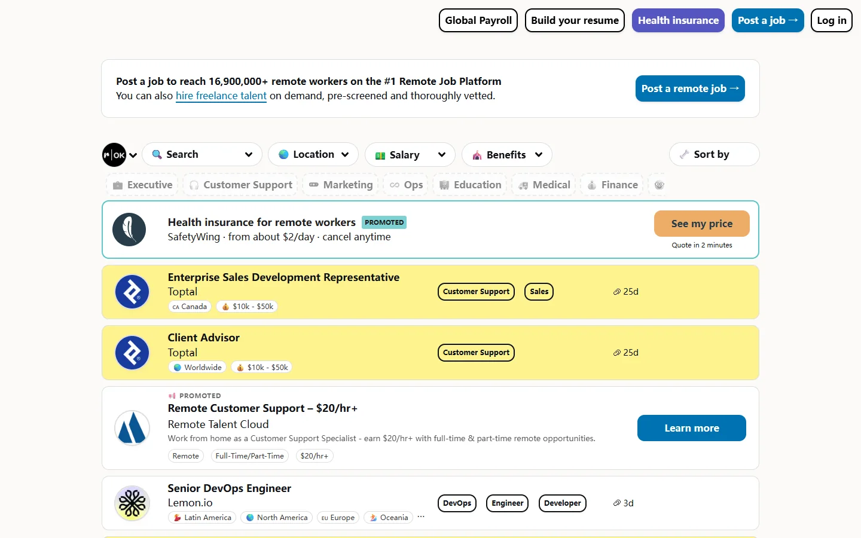Select the Finance category tab
The height and width of the screenshot is (538, 861).
click(x=612, y=185)
